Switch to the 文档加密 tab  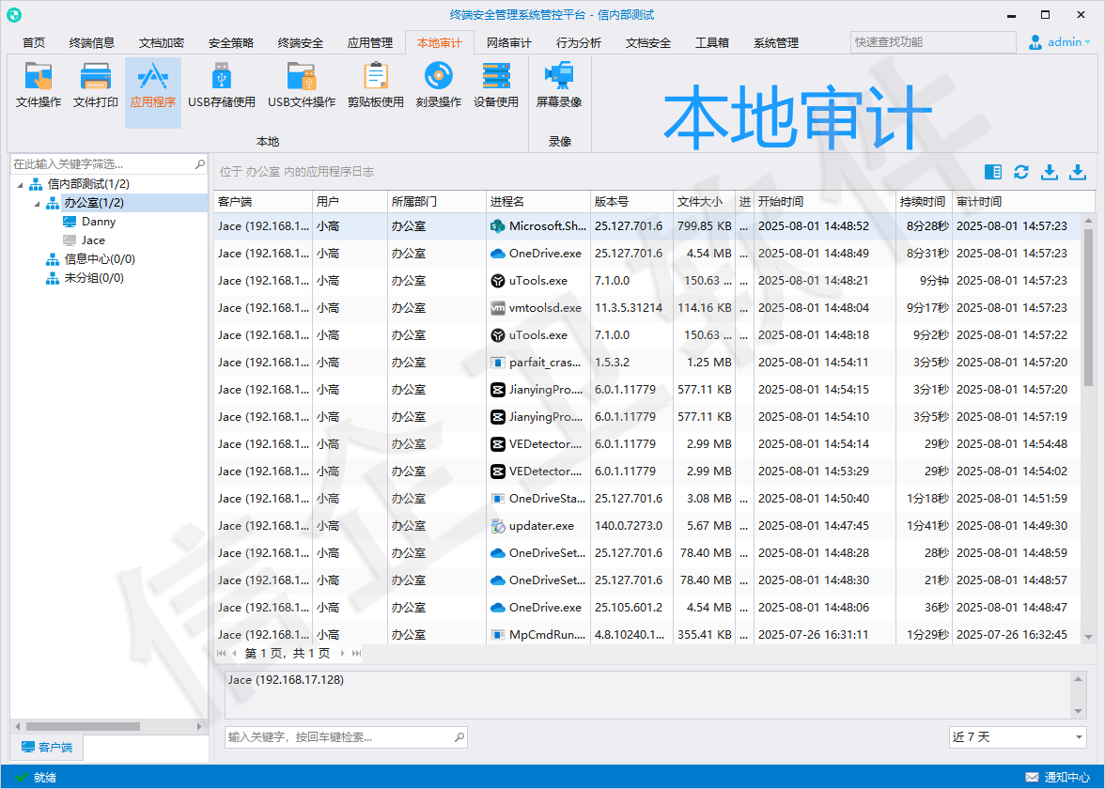pyautogui.click(x=162, y=43)
